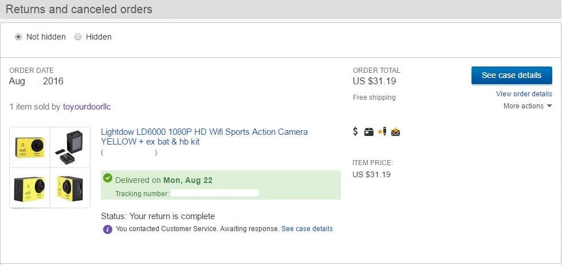This screenshot has height=265, width=562.
Task: Select the "Not hidden" radio button
Action: pos(18,37)
